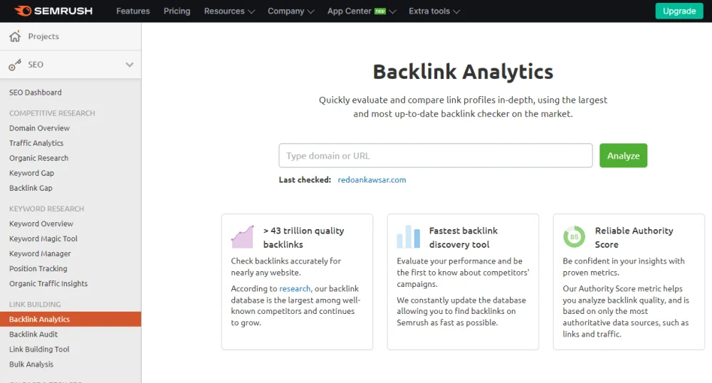Select Keyword Magic Tool in sidebar
The image size is (712, 383).
(x=43, y=239)
